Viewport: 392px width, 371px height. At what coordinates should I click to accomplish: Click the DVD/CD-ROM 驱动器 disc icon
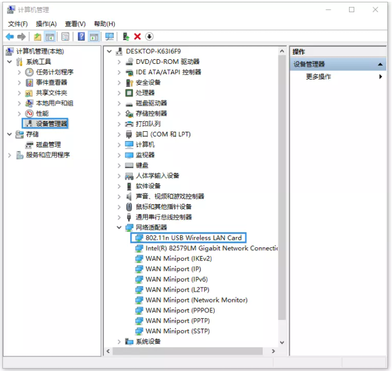(x=129, y=62)
